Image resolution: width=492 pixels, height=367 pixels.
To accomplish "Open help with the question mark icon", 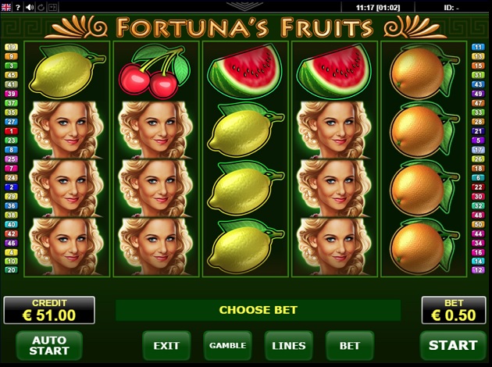I will click(18, 7).
